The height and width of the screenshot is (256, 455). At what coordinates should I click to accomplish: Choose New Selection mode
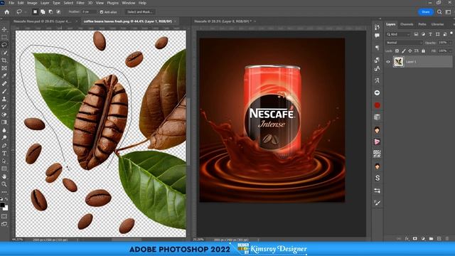(35, 12)
